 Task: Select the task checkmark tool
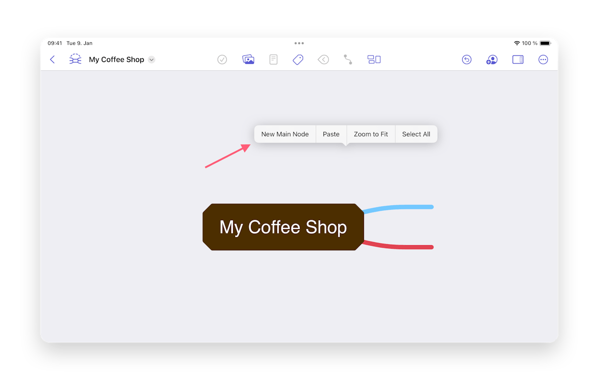pos(222,59)
